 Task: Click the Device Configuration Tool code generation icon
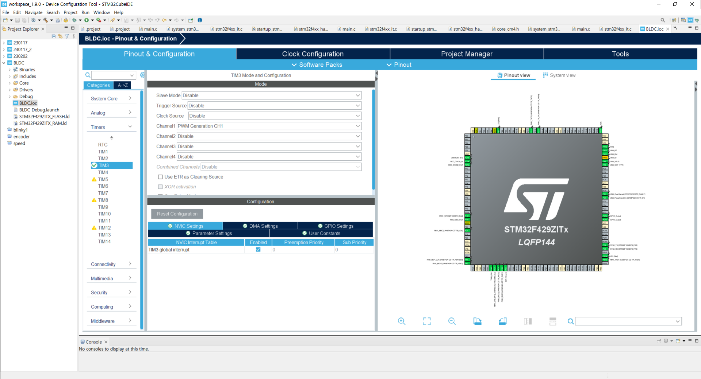(66, 20)
